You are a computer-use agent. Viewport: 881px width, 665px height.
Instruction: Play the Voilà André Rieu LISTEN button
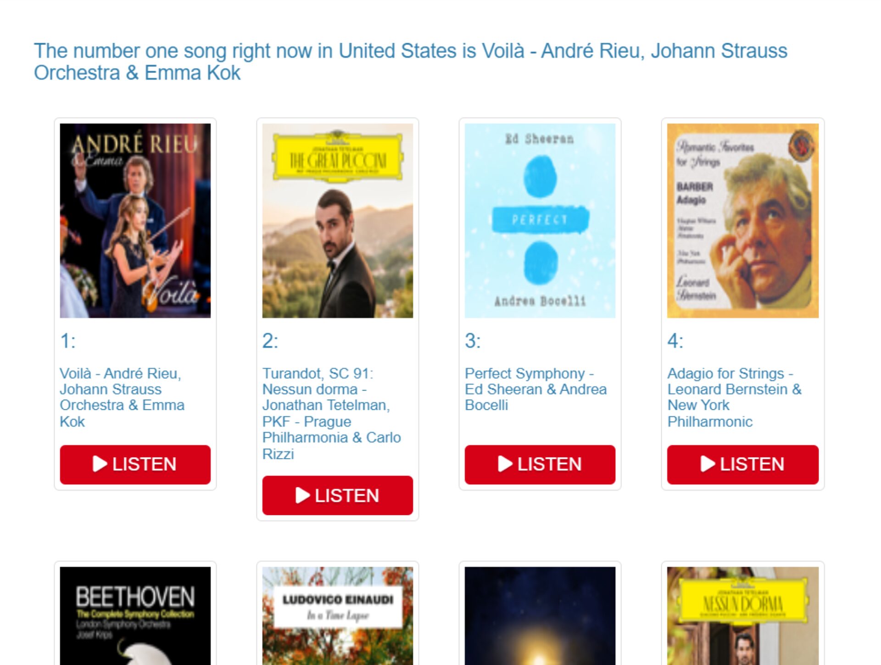(x=135, y=464)
